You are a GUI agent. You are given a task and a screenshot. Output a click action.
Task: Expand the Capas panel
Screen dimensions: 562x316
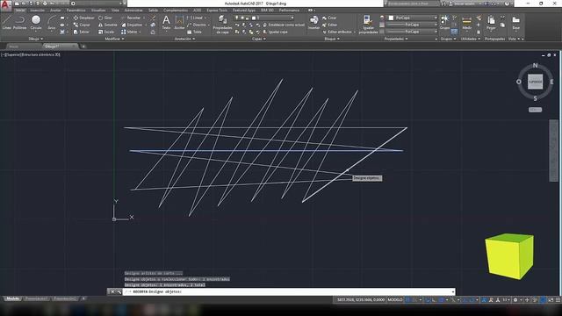(259, 39)
